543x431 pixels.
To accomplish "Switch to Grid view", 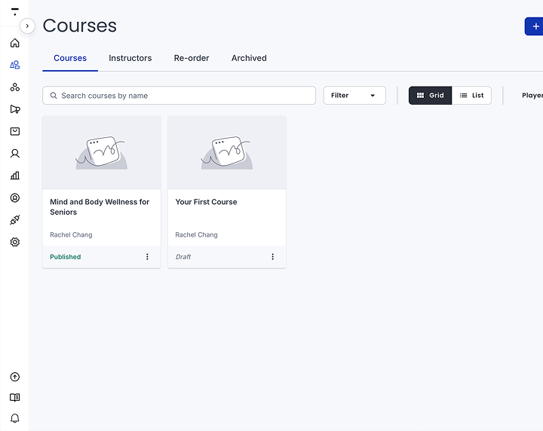I will pos(430,96).
